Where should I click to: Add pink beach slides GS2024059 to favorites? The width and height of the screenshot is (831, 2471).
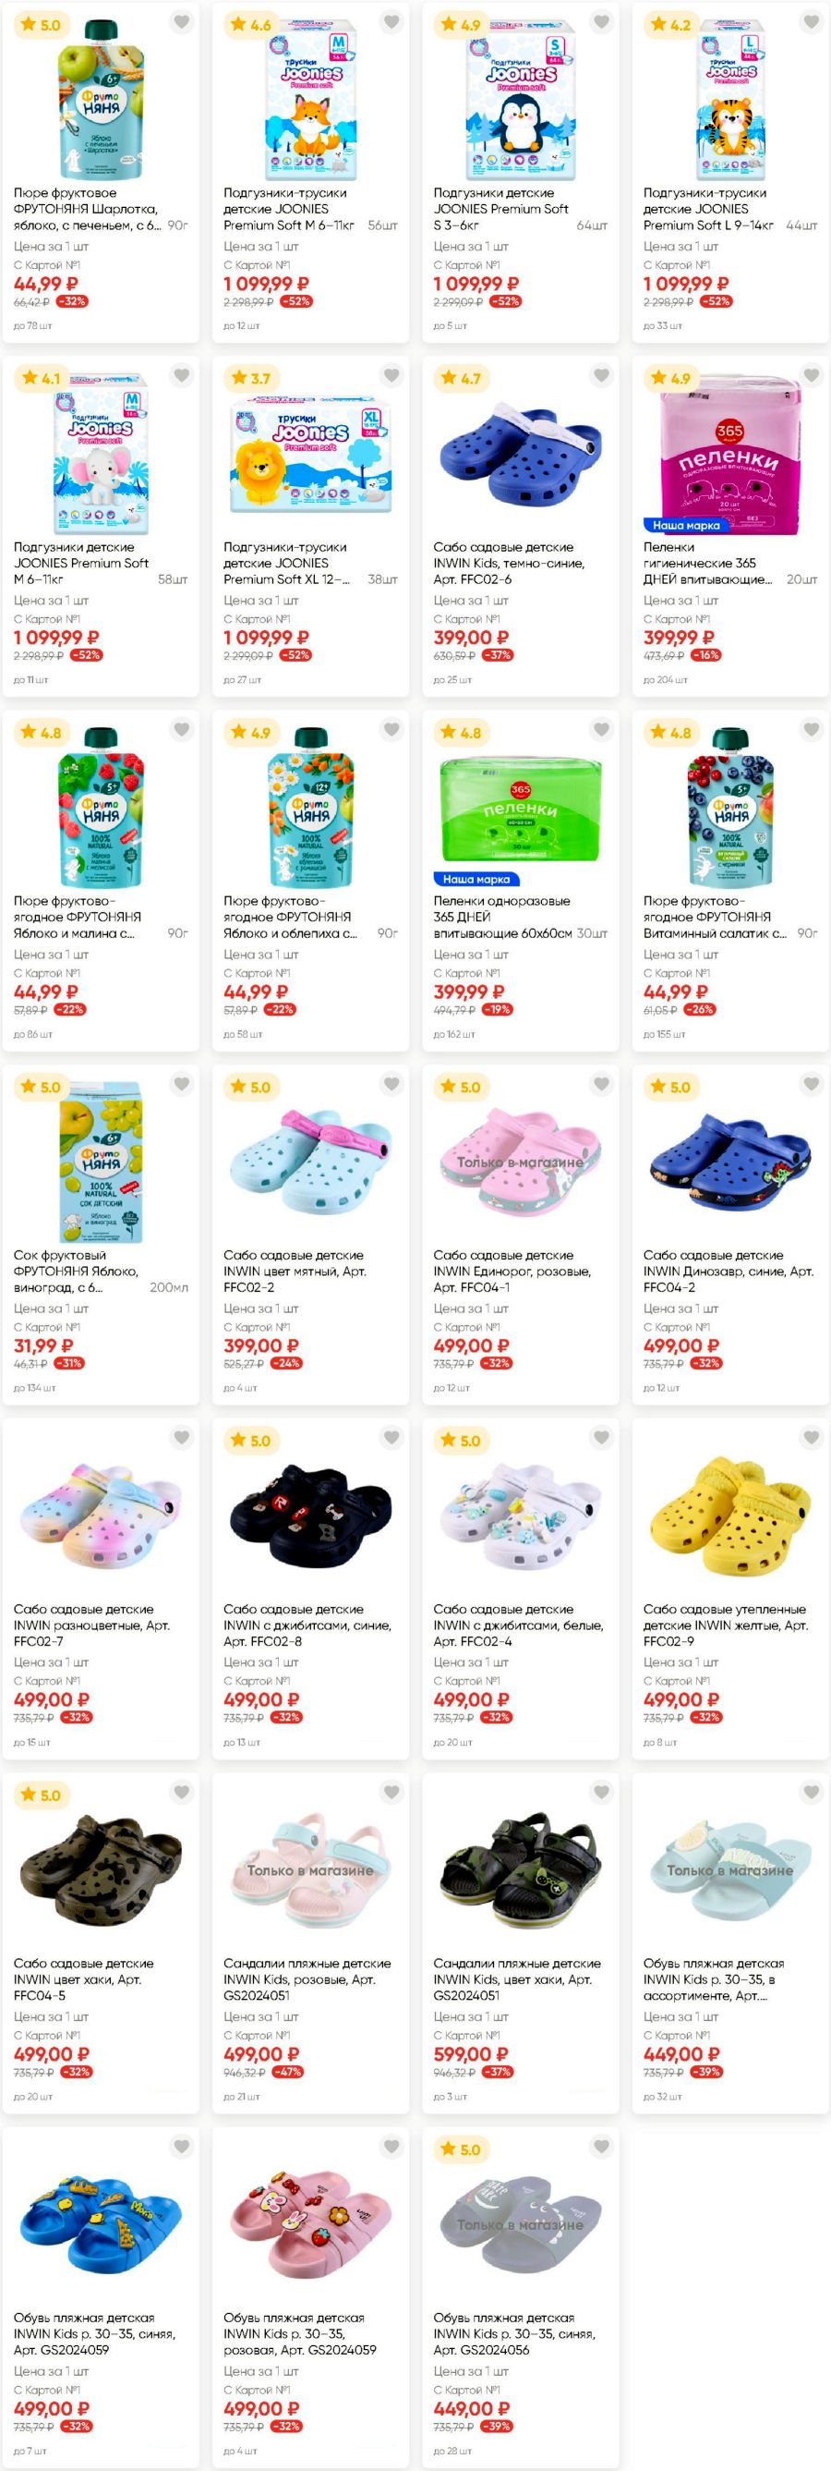[x=391, y=2146]
